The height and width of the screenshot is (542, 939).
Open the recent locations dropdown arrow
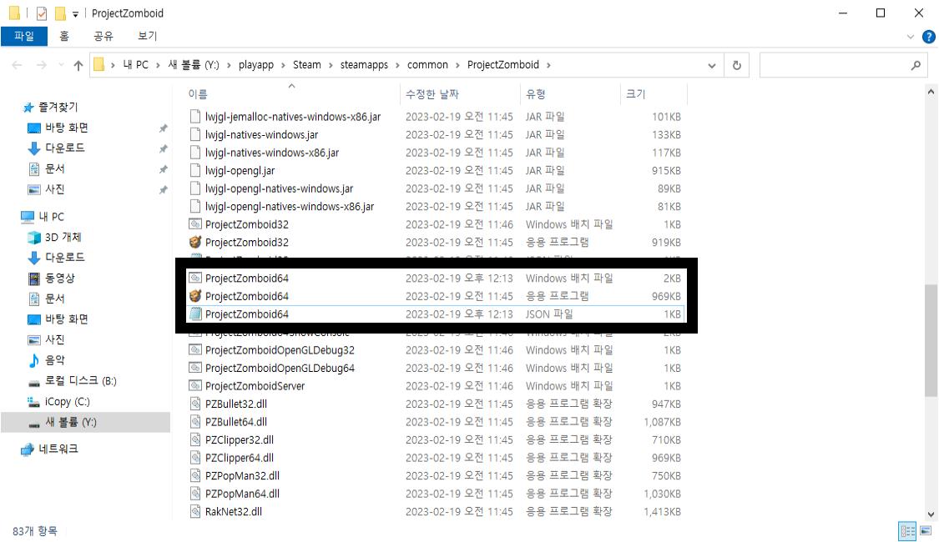[x=60, y=65]
